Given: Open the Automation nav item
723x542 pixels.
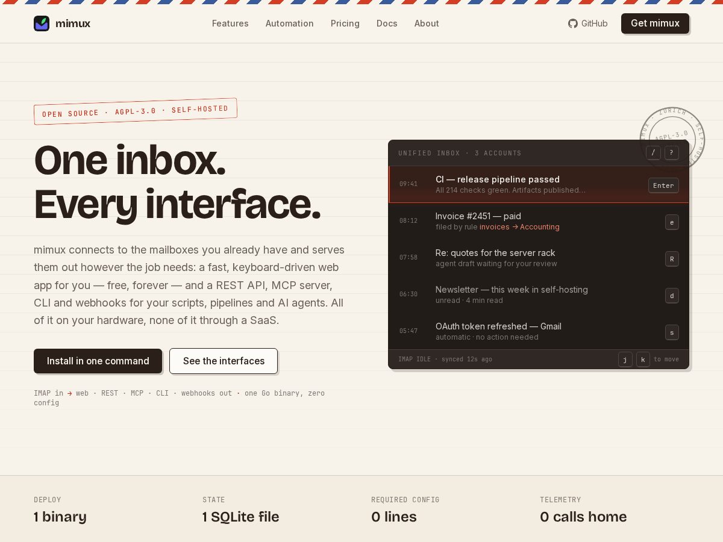Looking at the screenshot, I should point(290,23).
